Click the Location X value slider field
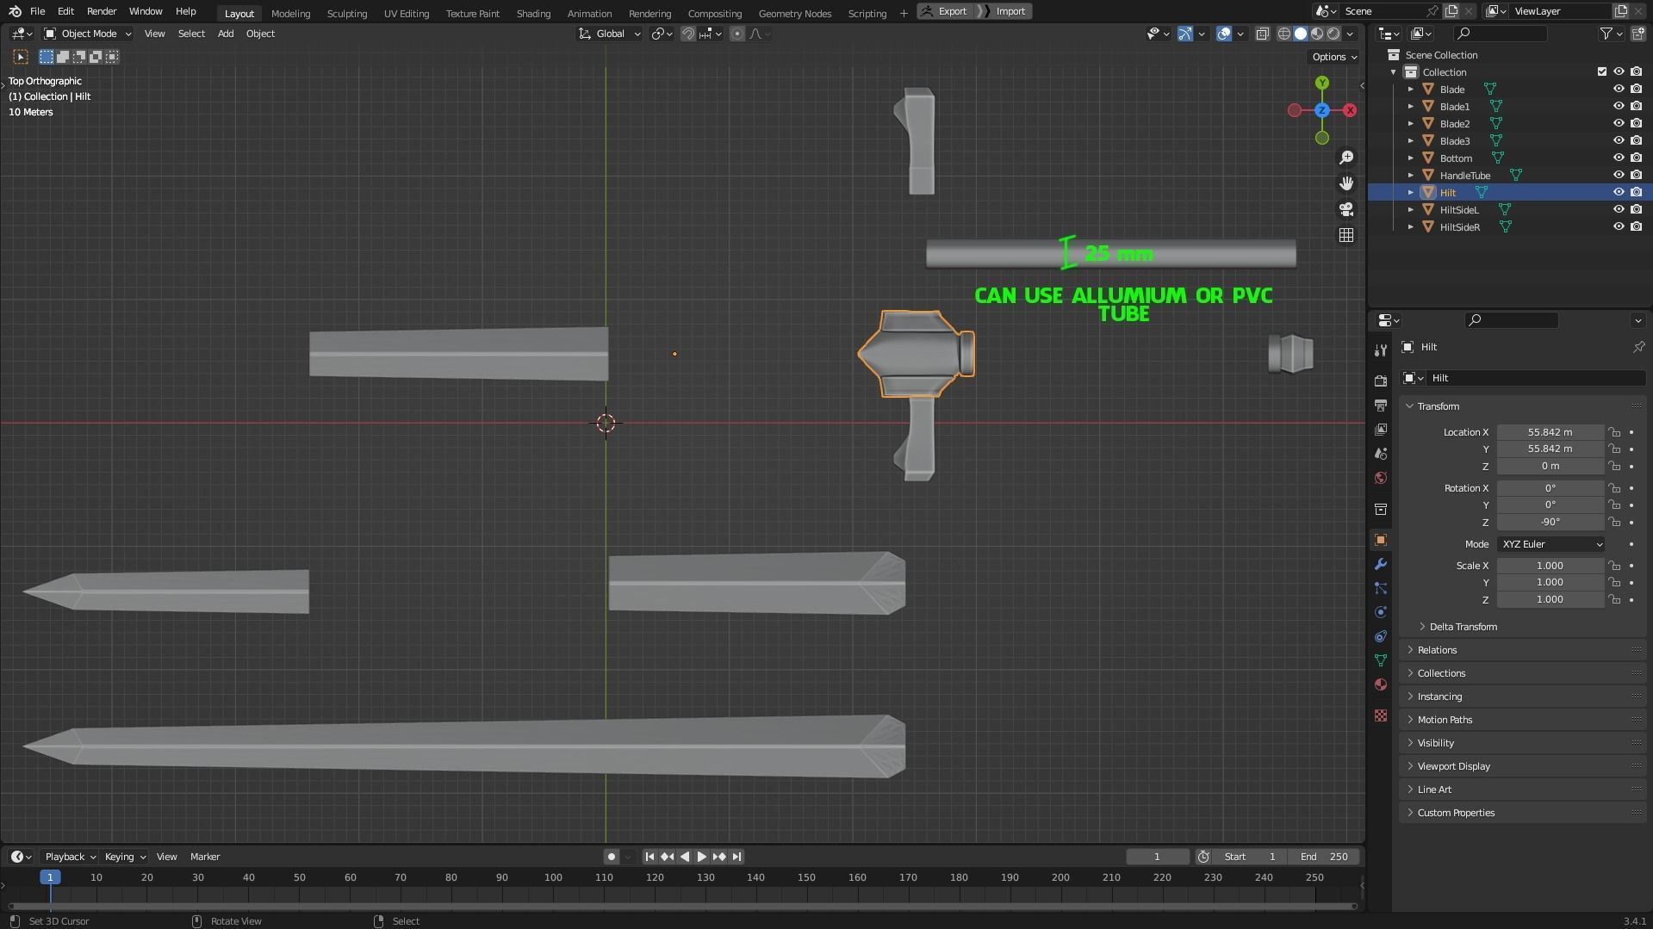This screenshot has height=929, width=1653. coord(1550,432)
